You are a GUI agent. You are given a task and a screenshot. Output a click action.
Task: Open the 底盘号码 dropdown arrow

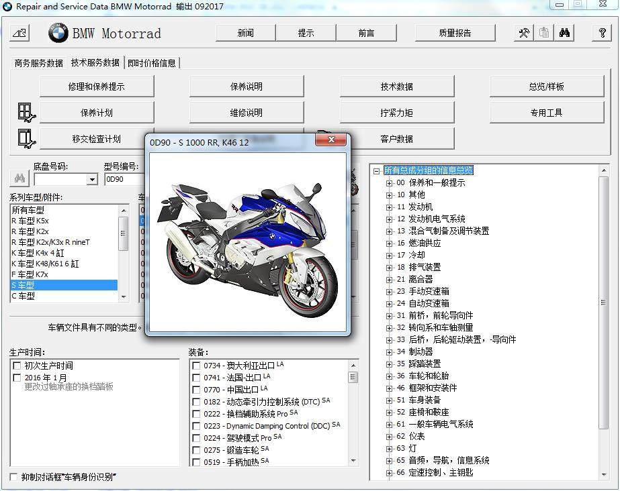(92, 179)
